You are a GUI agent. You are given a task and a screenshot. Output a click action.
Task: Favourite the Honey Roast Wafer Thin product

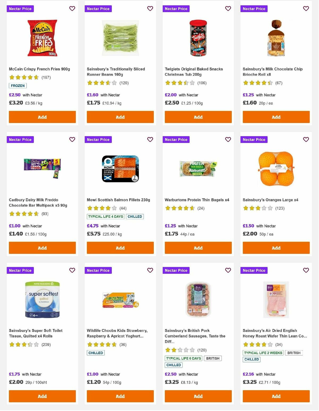tap(306, 270)
